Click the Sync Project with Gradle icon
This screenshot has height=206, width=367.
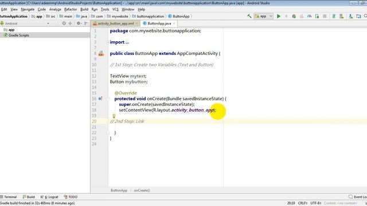coord(334,16)
